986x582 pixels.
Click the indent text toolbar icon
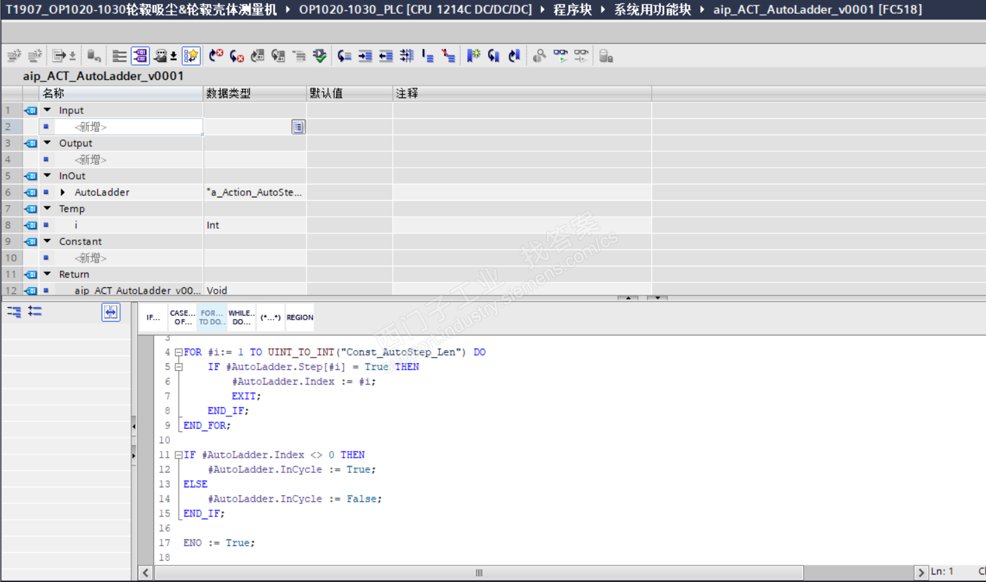pos(365,56)
